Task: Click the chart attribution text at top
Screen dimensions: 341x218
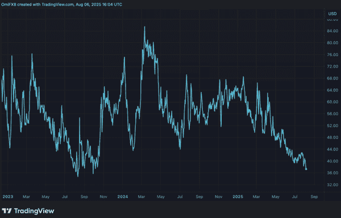Action: (x=61, y=5)
